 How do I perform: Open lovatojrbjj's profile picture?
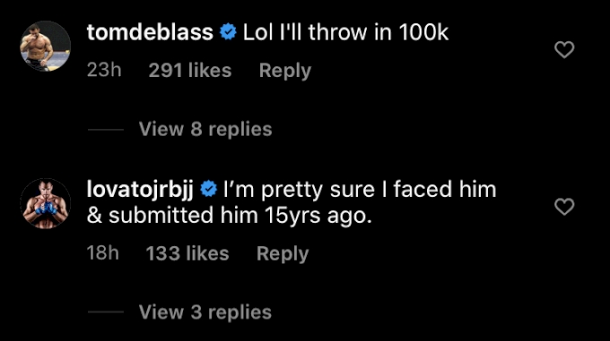point(45,204)
